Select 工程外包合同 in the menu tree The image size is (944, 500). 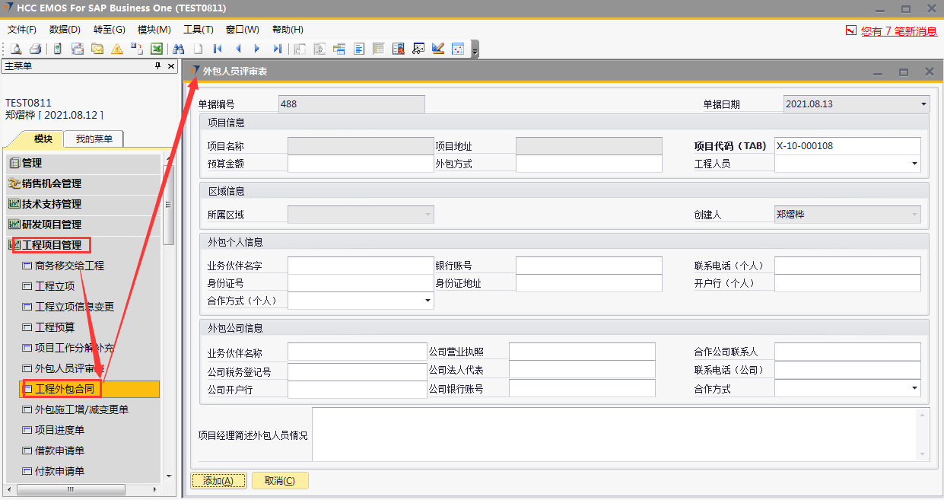(x=68, y=390)
